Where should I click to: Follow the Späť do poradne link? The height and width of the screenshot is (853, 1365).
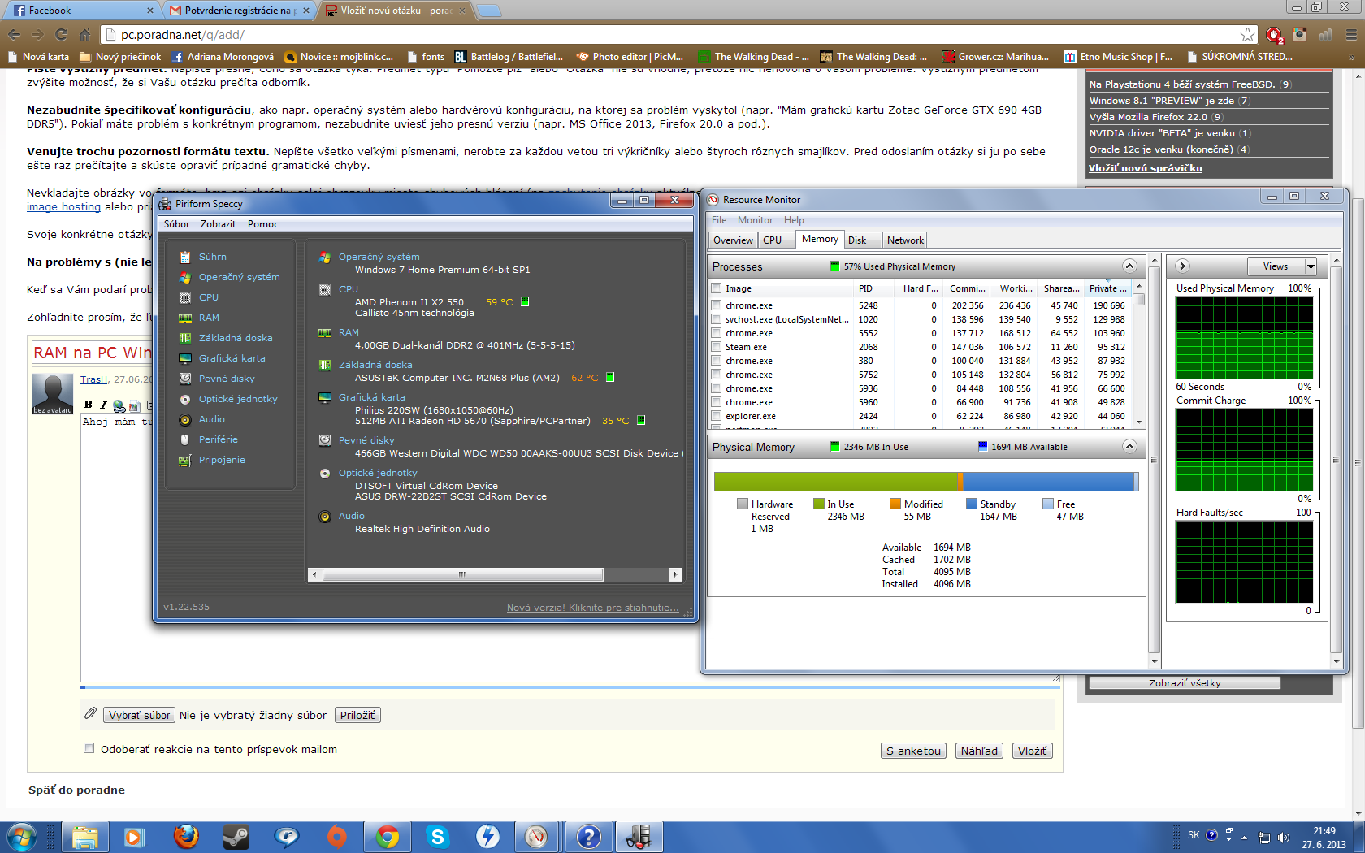[x=76, y=790]
